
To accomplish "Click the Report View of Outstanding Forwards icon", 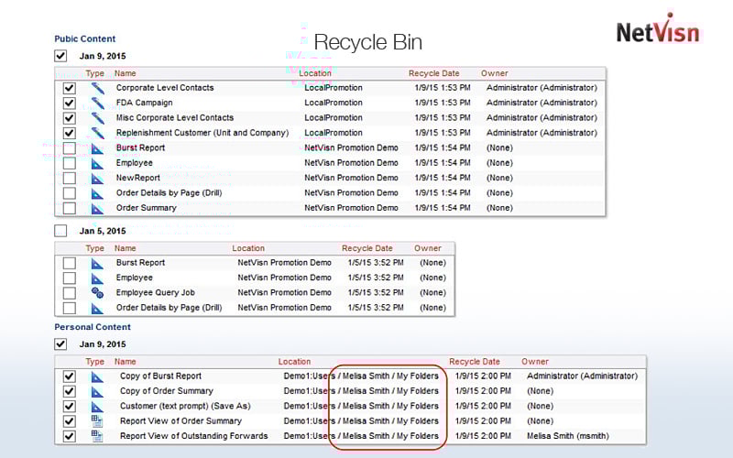I will click(97, 437).
